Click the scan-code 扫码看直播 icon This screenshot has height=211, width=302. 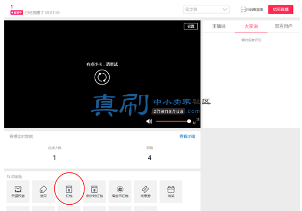[x=243, y=10]
